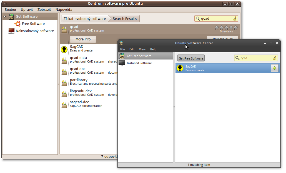Click the Nainstalovat button for qcad
Viewport: 286px width, 173px height.
click(x=222, y=38)
